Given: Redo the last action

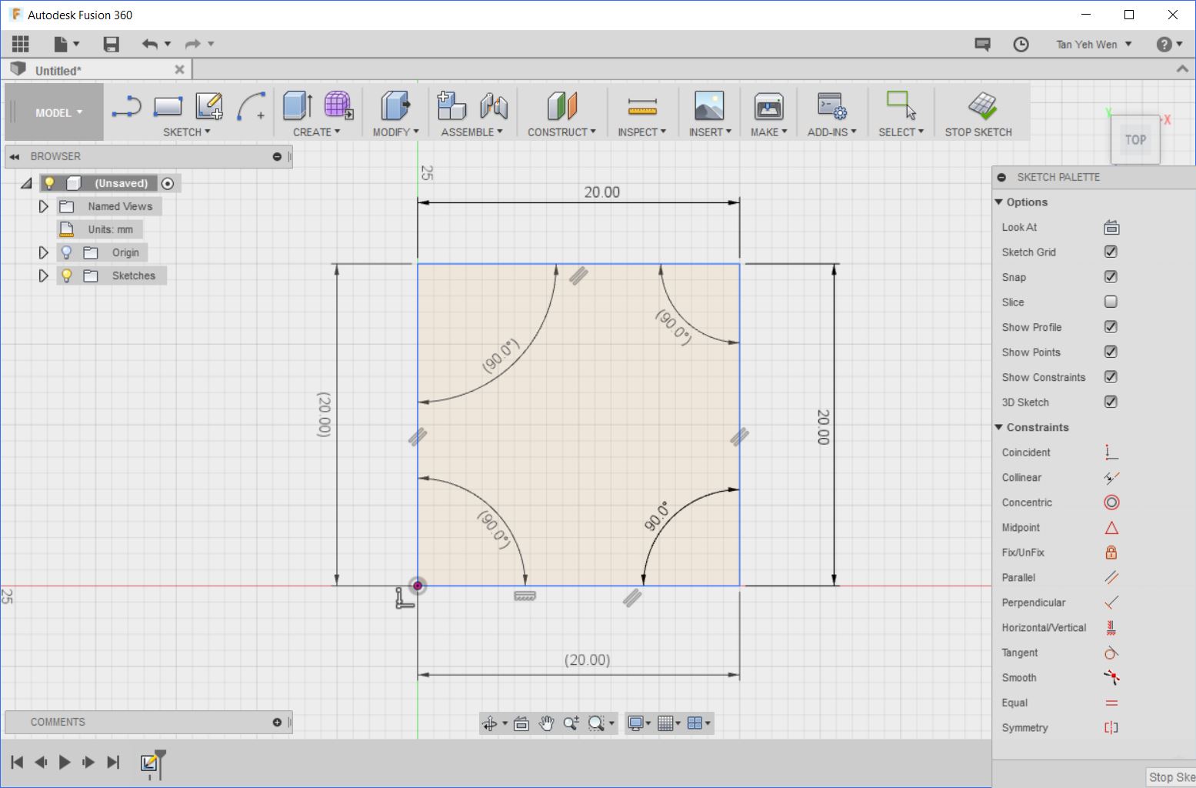Looking at the screenshot, I should (193, 44).
